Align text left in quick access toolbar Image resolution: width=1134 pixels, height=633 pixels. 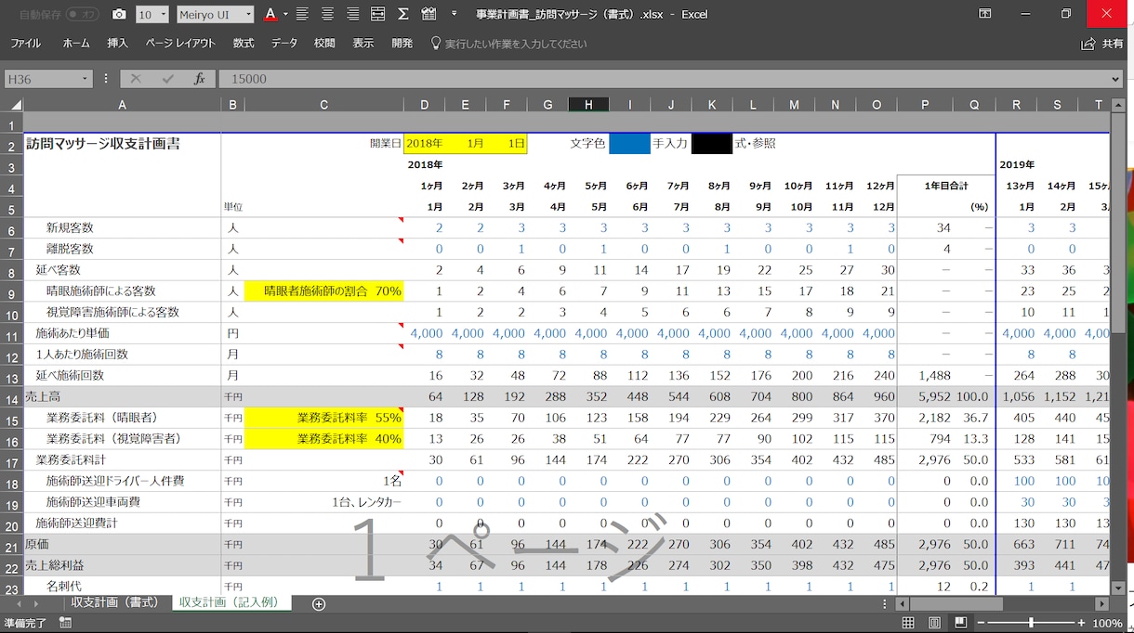302,14
